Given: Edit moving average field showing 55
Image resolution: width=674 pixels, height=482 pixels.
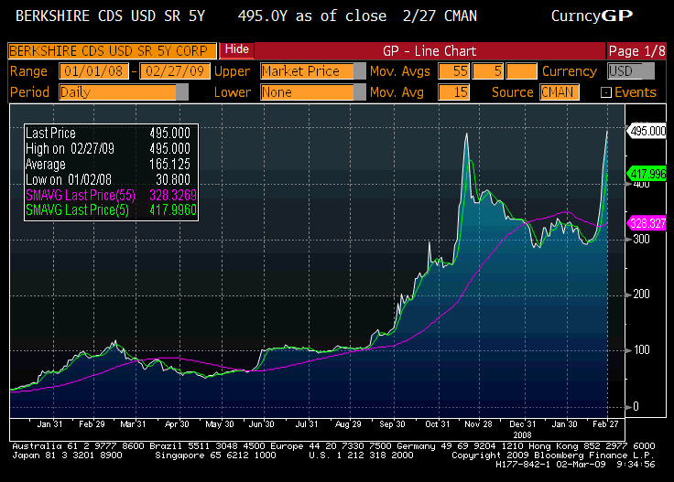Looking at the screenshot, I should (454, 71).
